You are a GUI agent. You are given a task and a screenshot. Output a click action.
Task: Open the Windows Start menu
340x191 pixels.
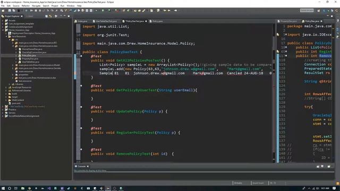pyautogui.click(x=3, y=188)
